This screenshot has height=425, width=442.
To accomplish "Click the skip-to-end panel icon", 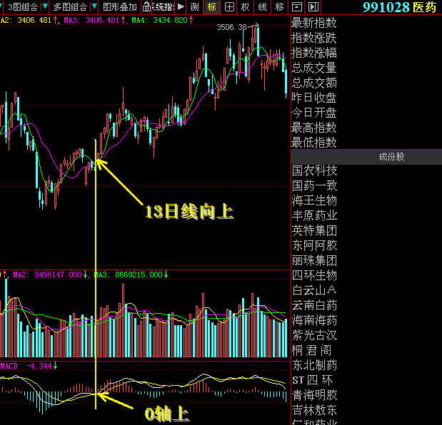I will click(313, 7).
